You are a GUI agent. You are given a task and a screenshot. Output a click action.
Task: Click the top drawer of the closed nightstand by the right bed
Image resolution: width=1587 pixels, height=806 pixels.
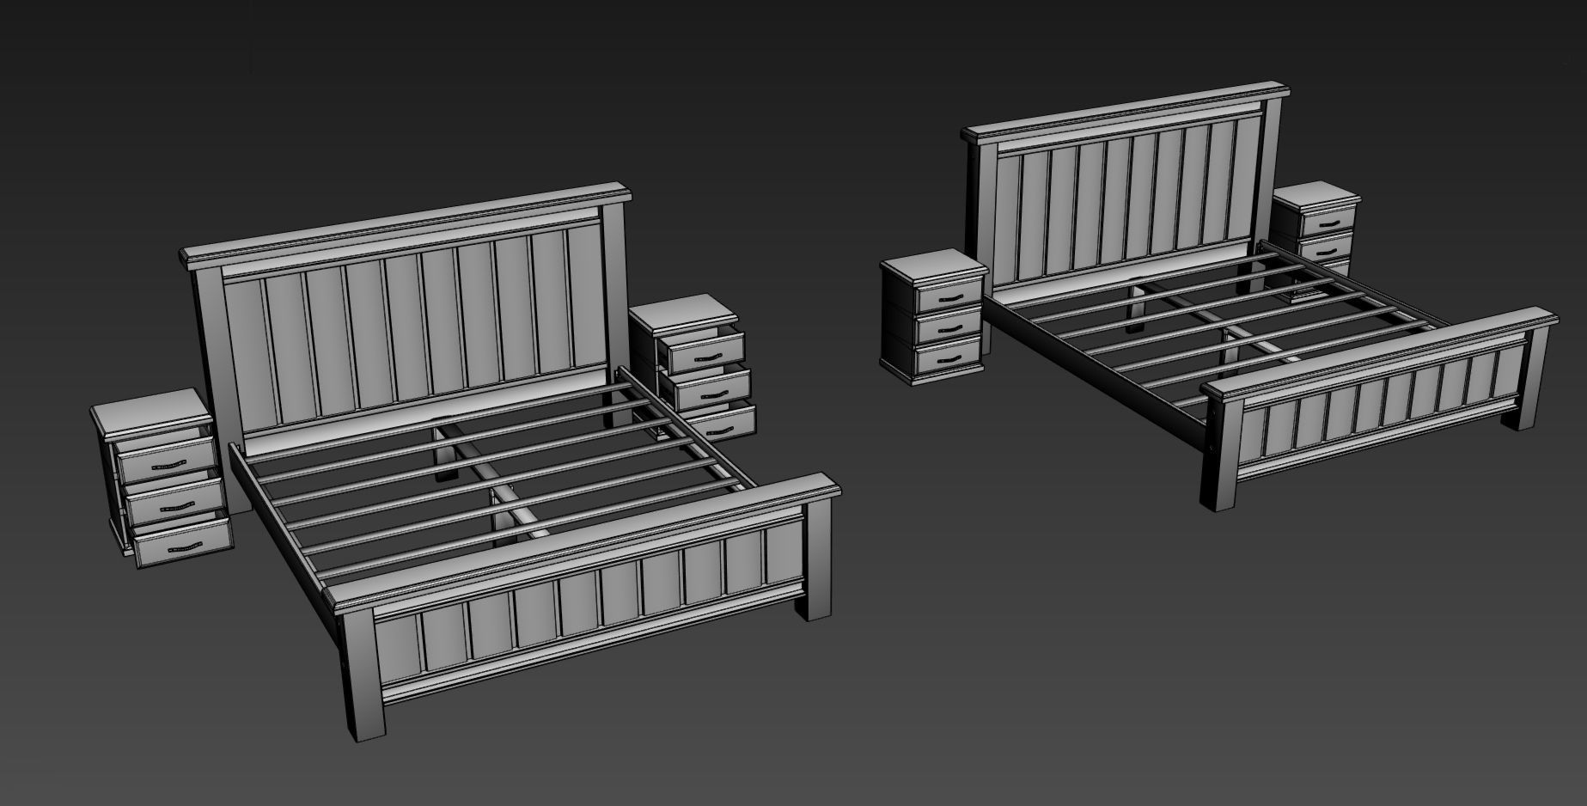click(x=949, y=297)
